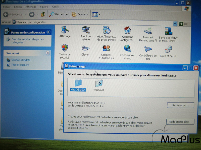Image resolution: width=201 pixels, height=150 pixels.
Task: Open Centre de sécurité shield icon
Action: (x=65, y=51)
